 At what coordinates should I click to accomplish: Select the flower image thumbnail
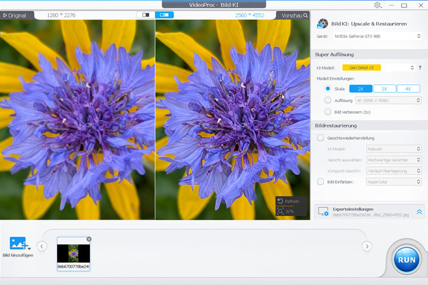coord(74,253)
